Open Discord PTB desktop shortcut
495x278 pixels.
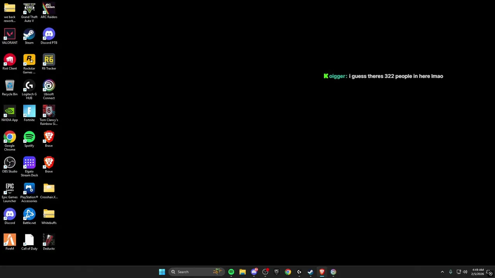pyautogui.click(x=49, y=37)
